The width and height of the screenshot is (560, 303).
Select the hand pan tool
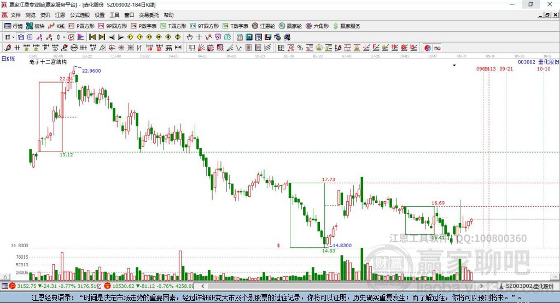[x=190, y=37]
